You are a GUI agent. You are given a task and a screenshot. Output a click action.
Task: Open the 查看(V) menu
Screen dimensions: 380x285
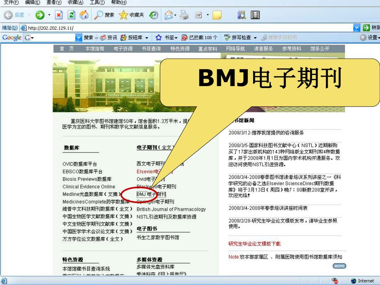(x=54, y=3)
